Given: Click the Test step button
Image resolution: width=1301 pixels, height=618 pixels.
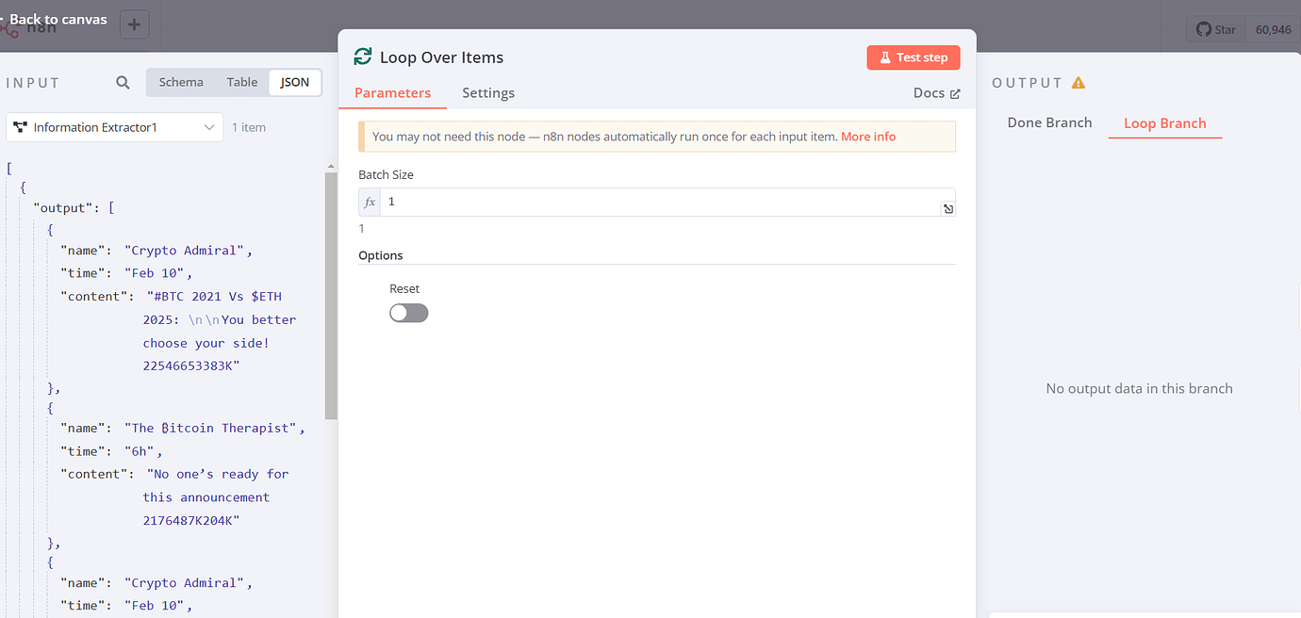Looking at the screenshot, I should coord(913,57).
